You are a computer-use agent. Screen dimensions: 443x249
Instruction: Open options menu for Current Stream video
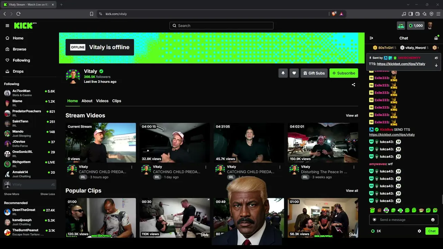(132, 167)
